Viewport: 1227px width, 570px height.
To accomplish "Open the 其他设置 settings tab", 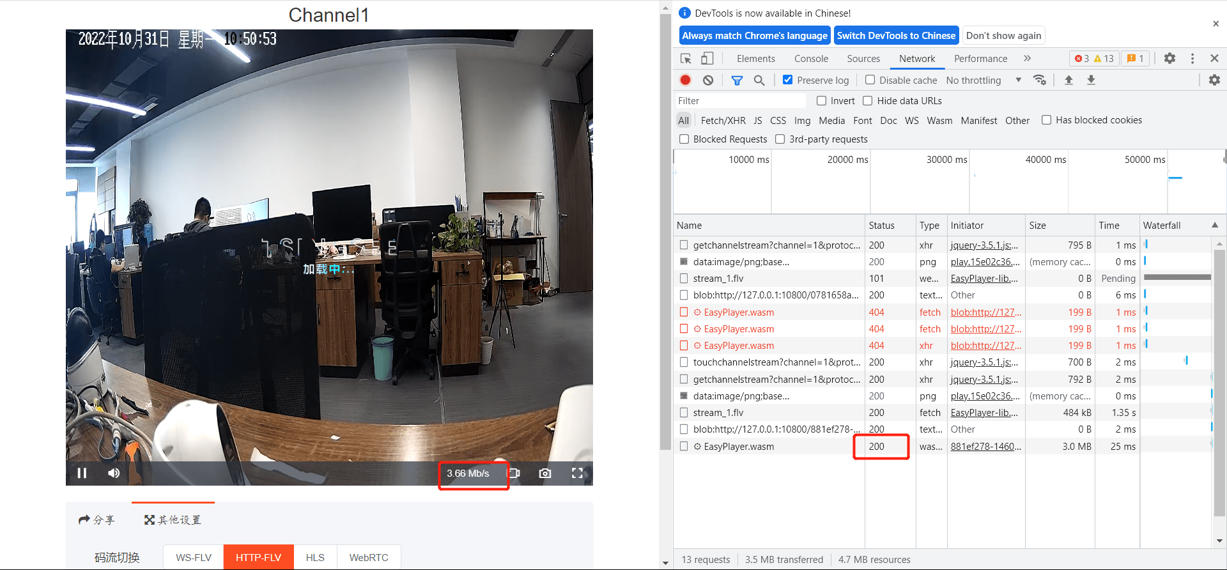I will click(173, 520).
